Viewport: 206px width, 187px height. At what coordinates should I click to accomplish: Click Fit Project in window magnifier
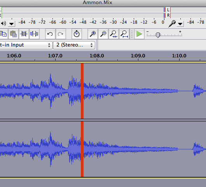[124, 34]
